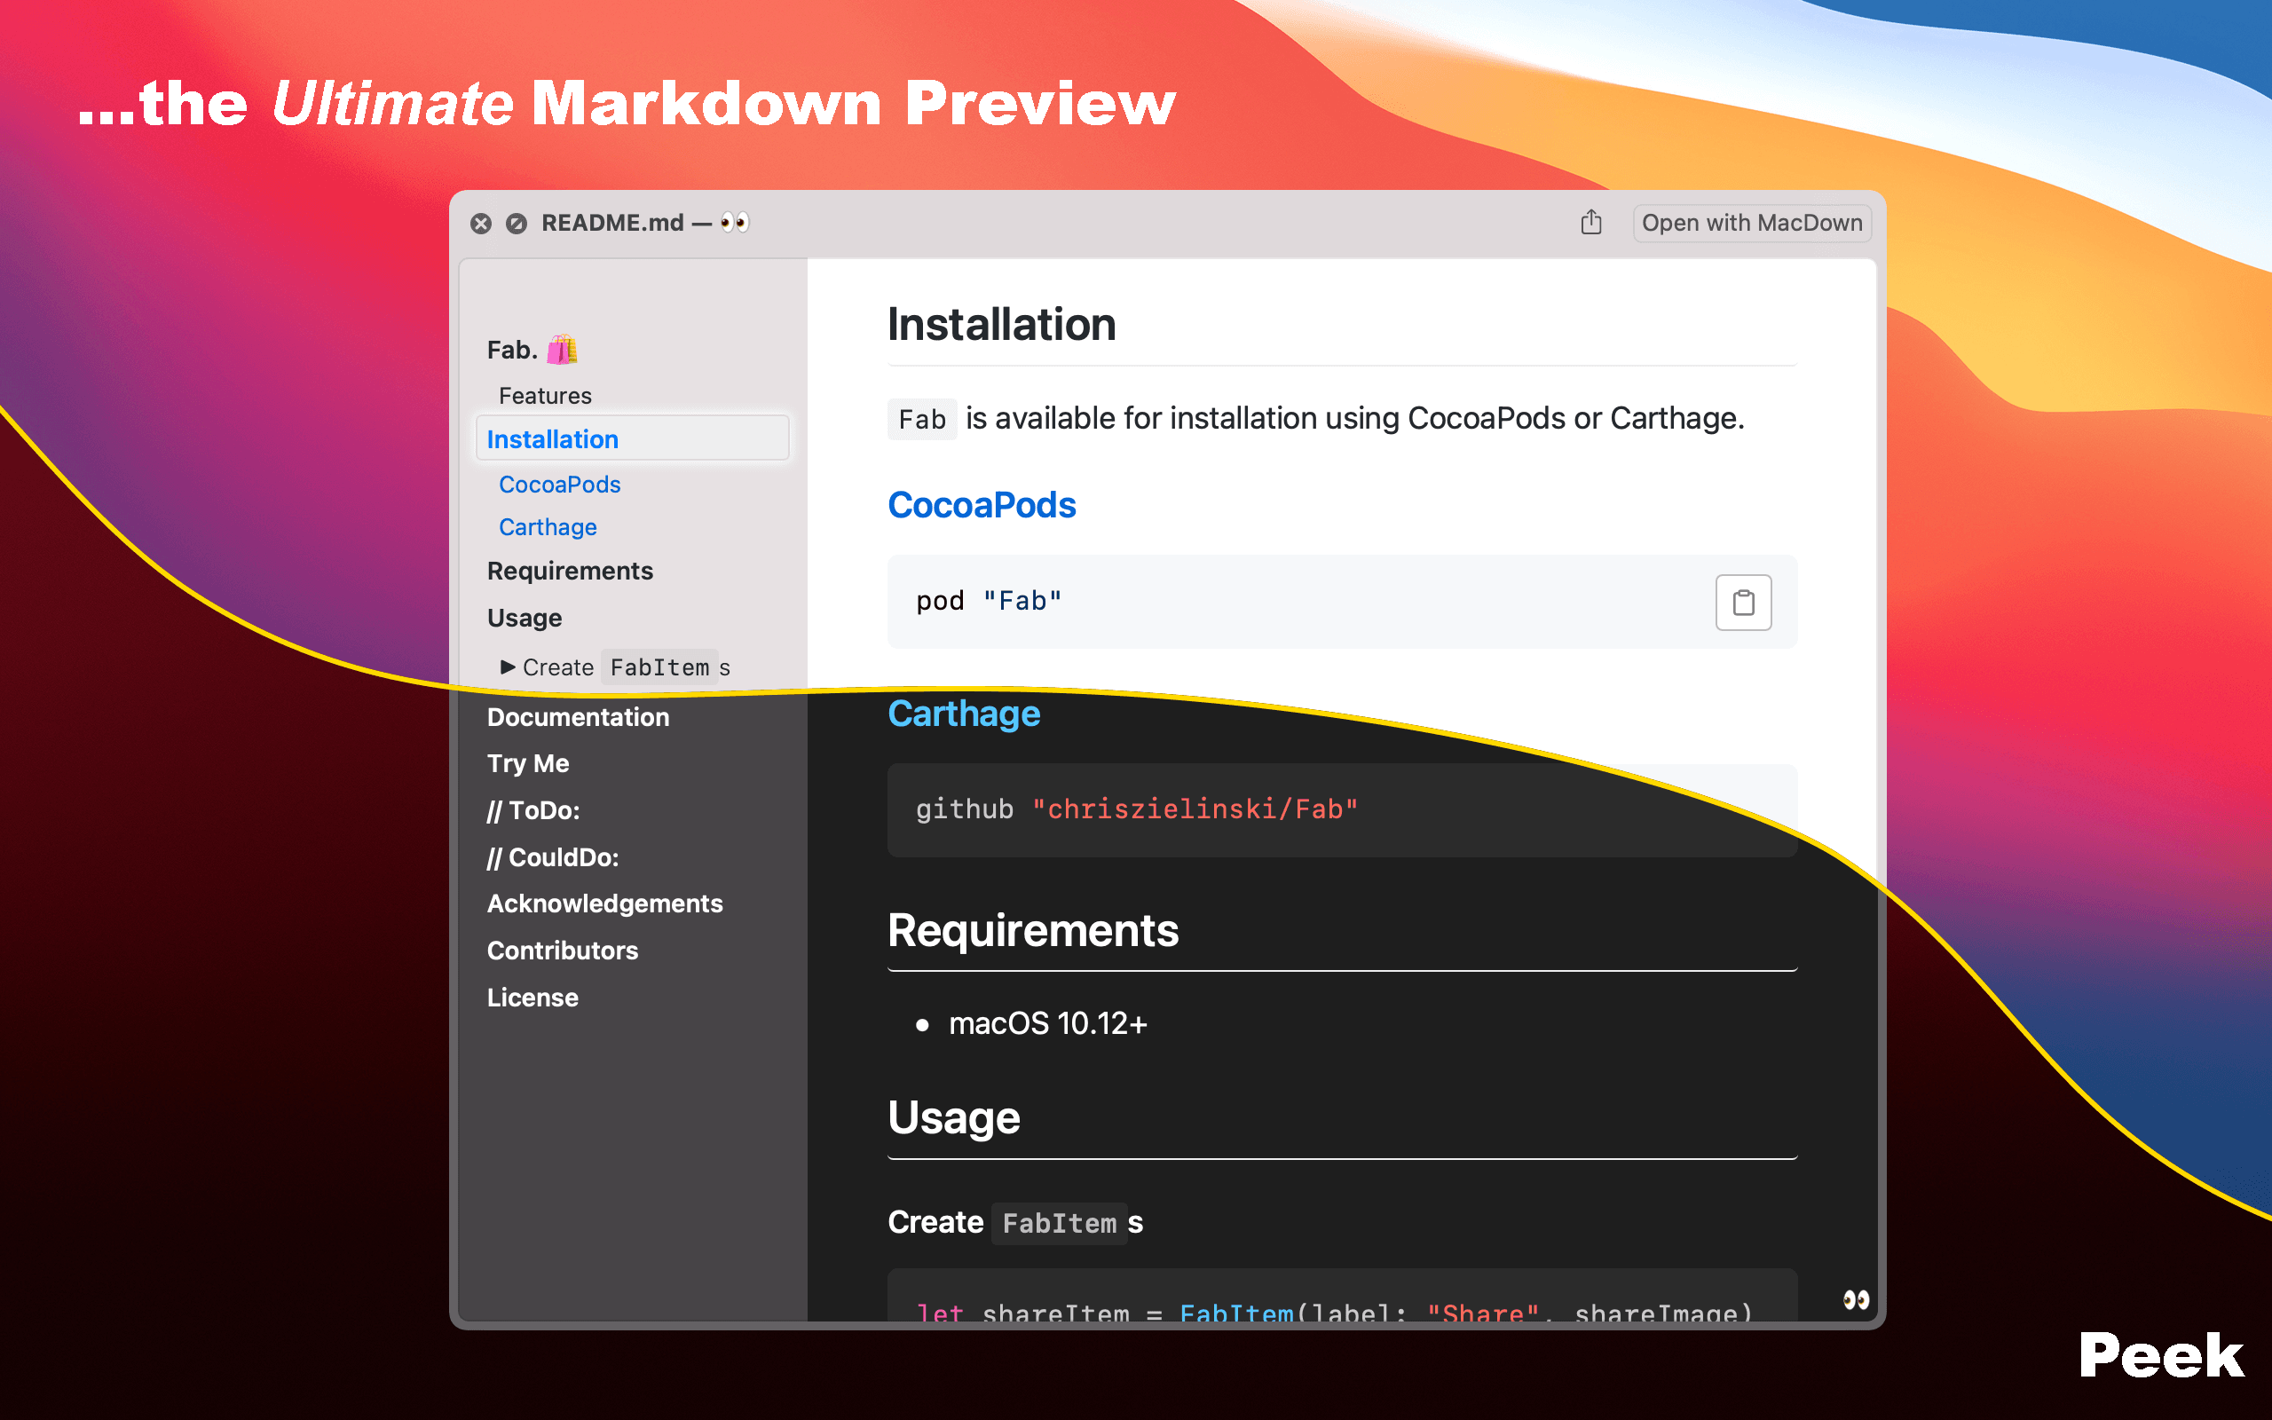Click the Requirements heading in content

pyautogui.click(x=1033, y=931)
